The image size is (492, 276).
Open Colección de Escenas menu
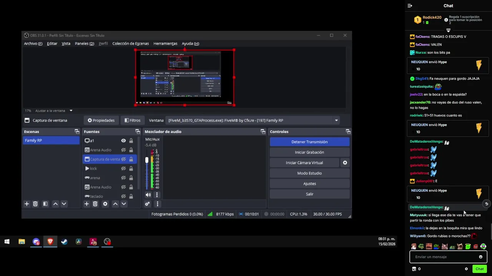click(130, 44)
